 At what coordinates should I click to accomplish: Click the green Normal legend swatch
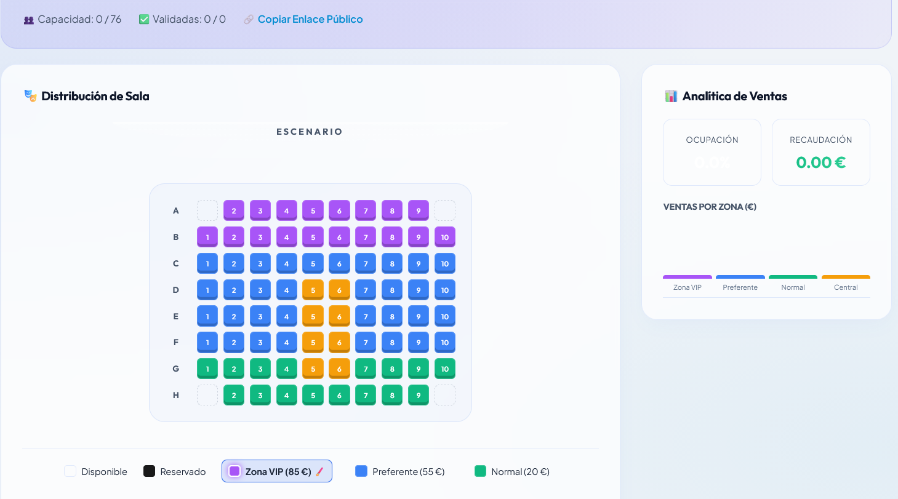(x=481, y=471)
